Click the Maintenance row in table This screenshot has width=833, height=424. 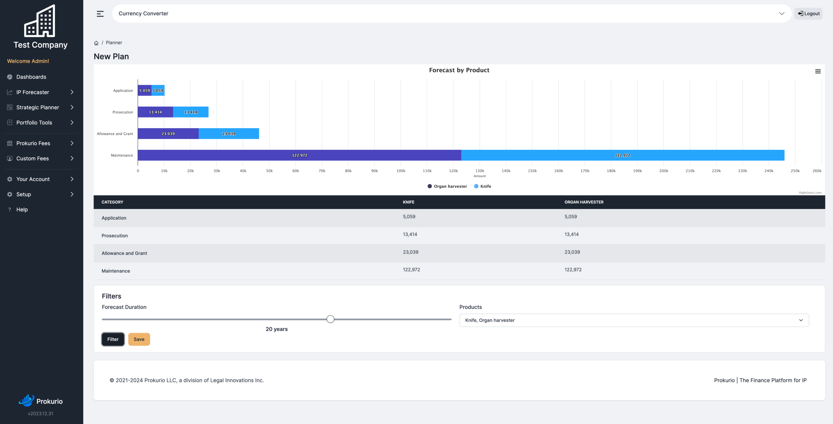pos(459,271)
